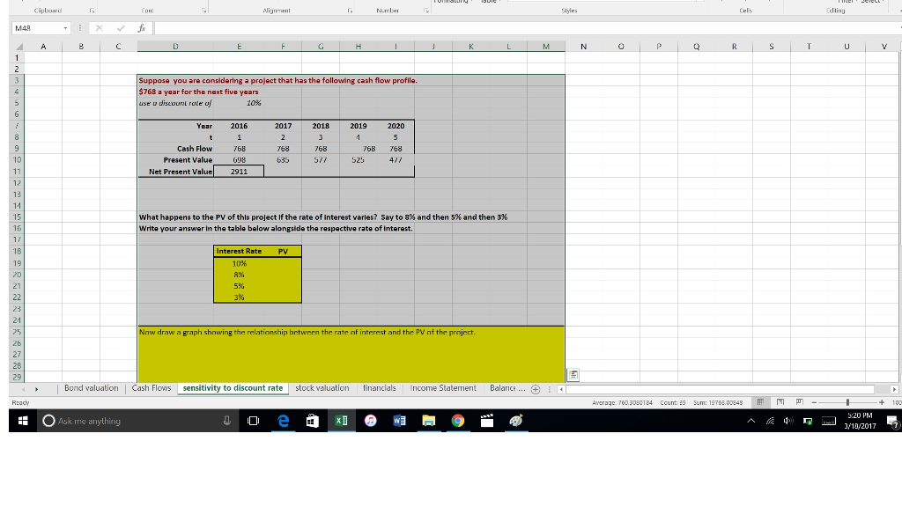Screen dimensions: 902x507
Task: Select the Page Layout view icon
Action: pyautogui.click(x=781, y=402)
